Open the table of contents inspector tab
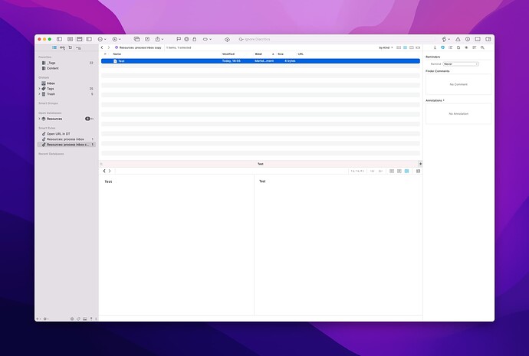The width and height of the screenshot is (529, 356). click(x=450, y=47)
